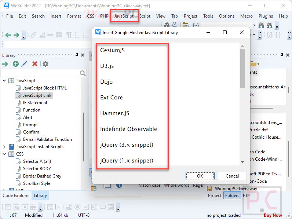Click the red Buy Now link

click(273, 215)
